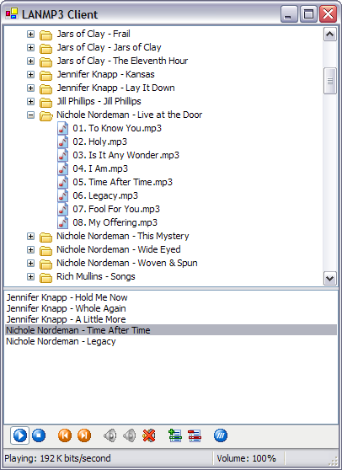Click the LANMP3 Client title bar app icon
342x470 pixels.
click(x=12, y=13)
